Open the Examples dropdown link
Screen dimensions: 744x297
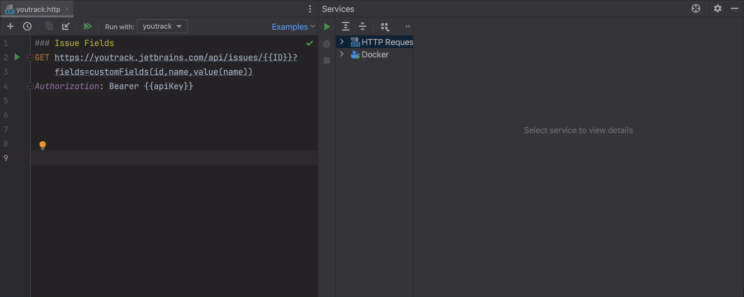293,27
